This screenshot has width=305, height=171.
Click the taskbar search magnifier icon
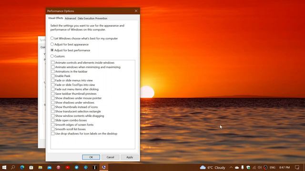click(13, 167)
